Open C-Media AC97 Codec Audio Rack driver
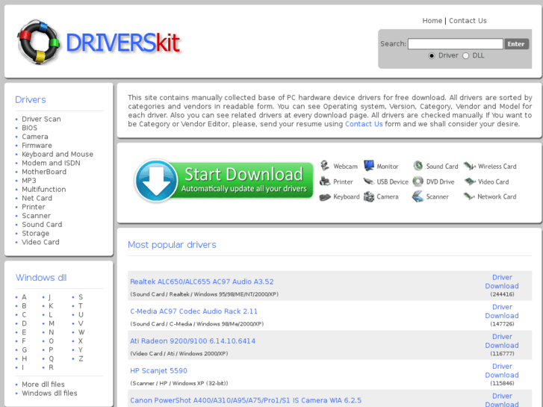Viewport: 543px width, 407px height. (x=194, y=311)
